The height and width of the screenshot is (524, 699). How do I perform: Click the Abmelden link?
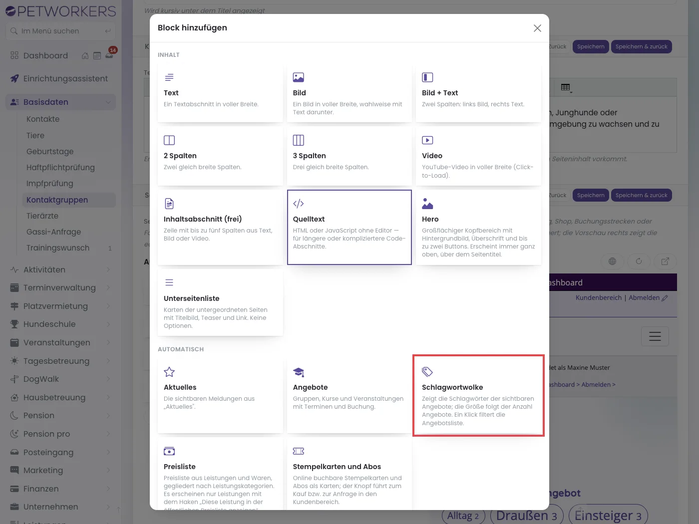point(644,297)
